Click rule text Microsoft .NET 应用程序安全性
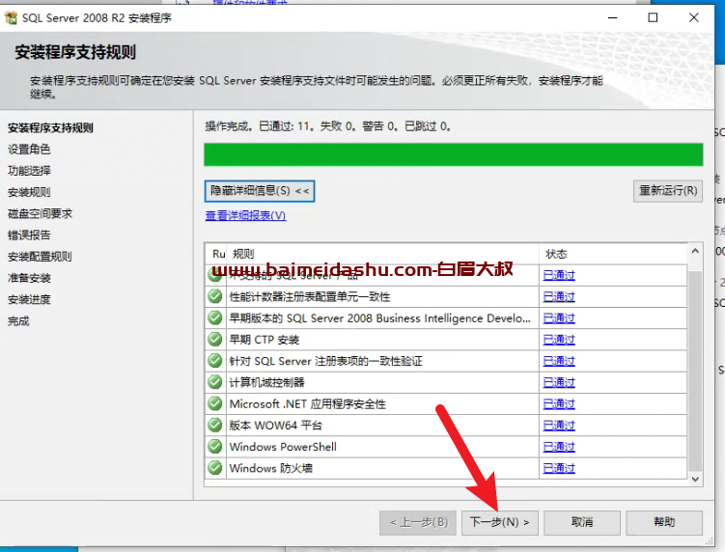 tap(308, 404)
